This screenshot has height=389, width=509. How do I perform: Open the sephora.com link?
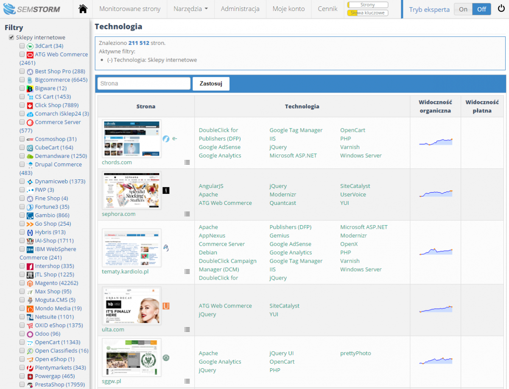pos(119,214)
